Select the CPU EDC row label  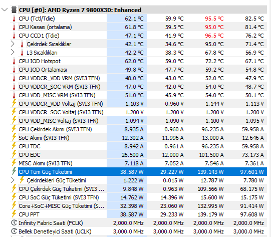[x=30, y=155]
